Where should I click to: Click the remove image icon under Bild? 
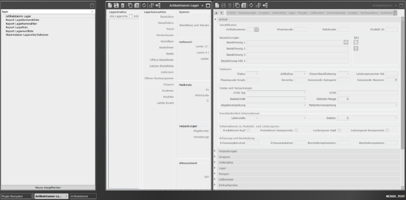click(x=356, y=48)
